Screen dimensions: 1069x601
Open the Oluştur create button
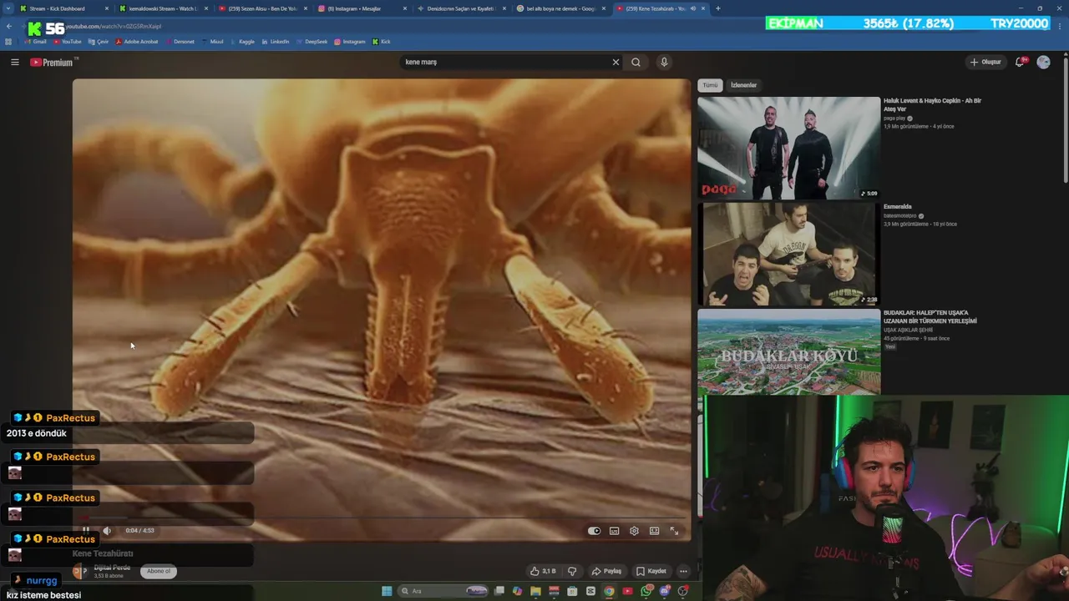(x=985, y=62)
